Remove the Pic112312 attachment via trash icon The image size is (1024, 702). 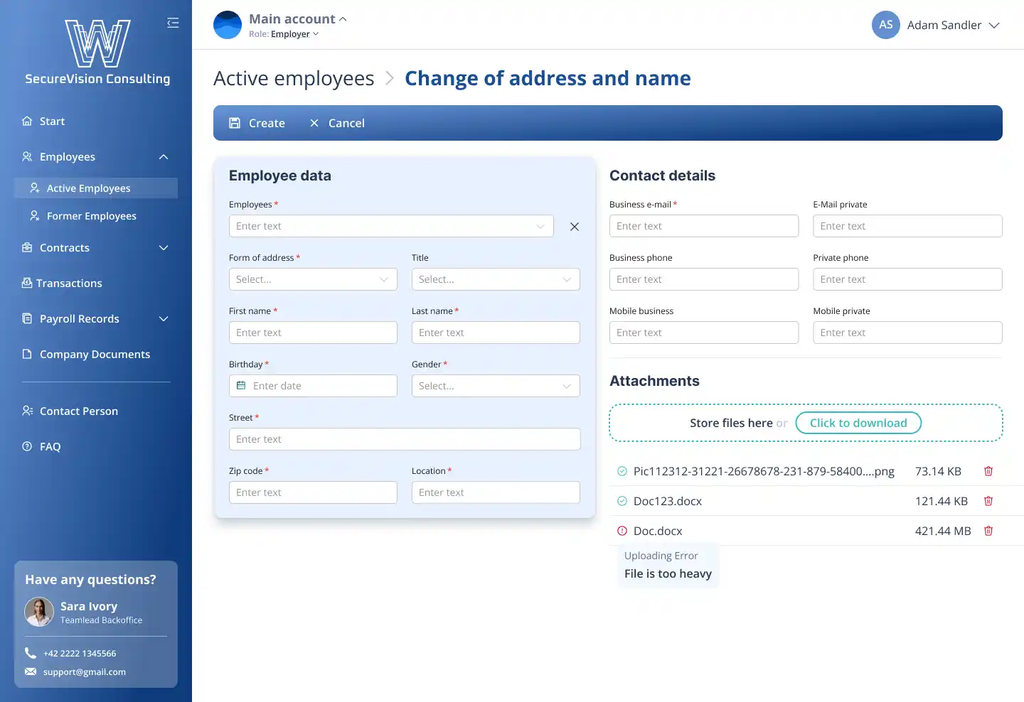[x=988, y=471]
